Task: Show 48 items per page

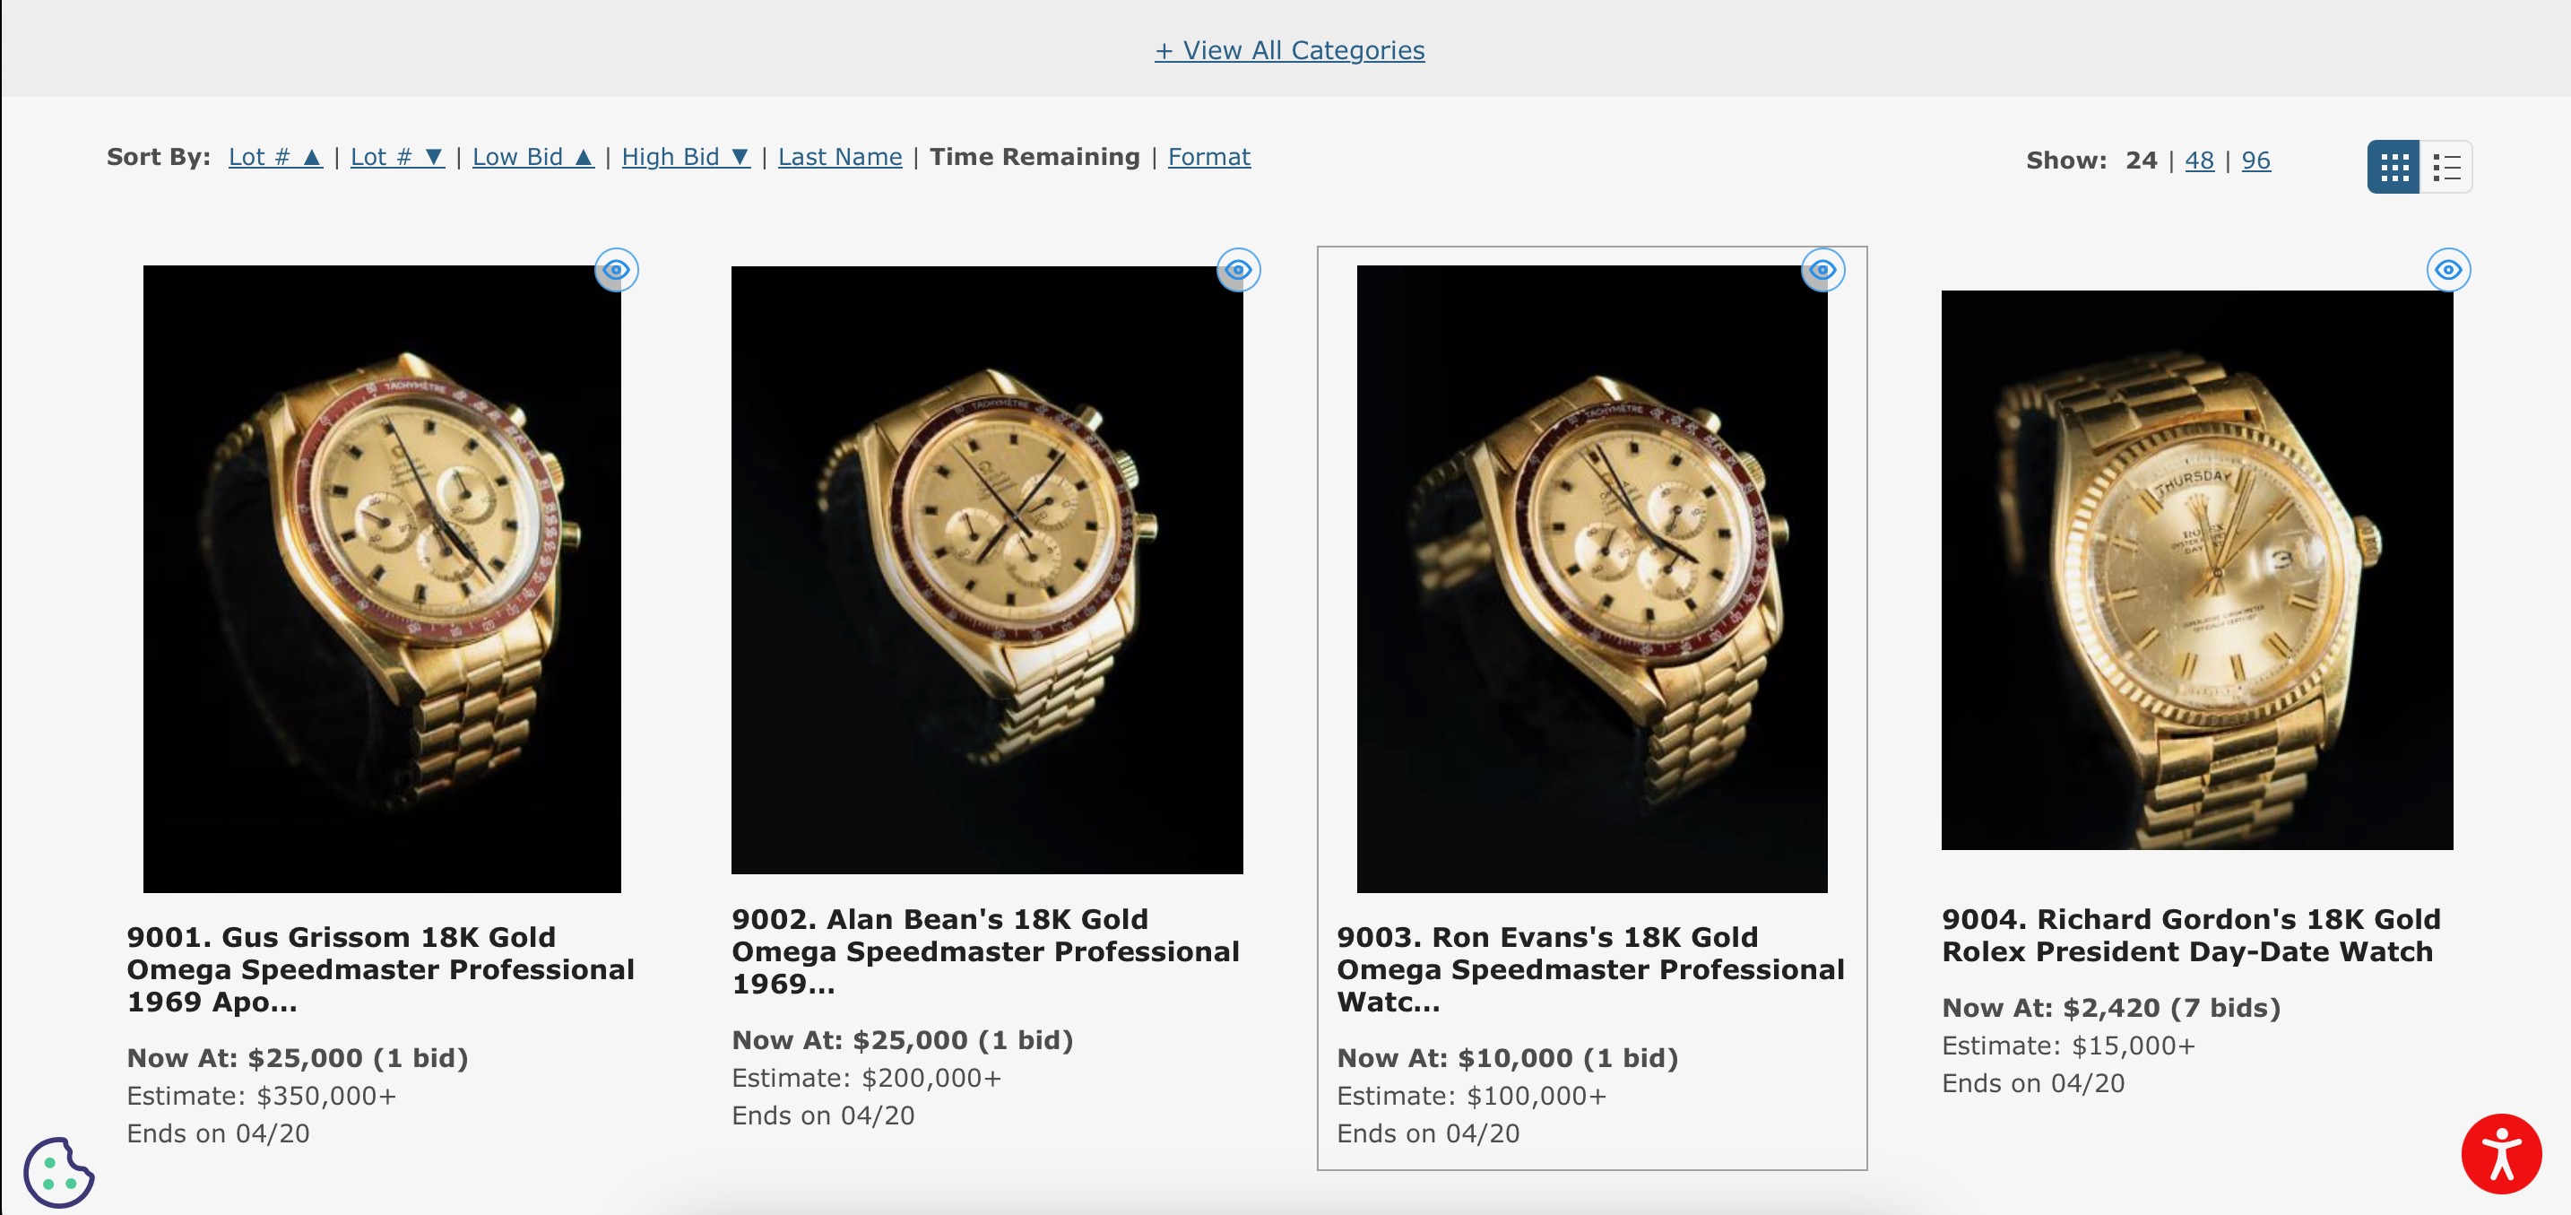Action: (x=2199, y=160)
